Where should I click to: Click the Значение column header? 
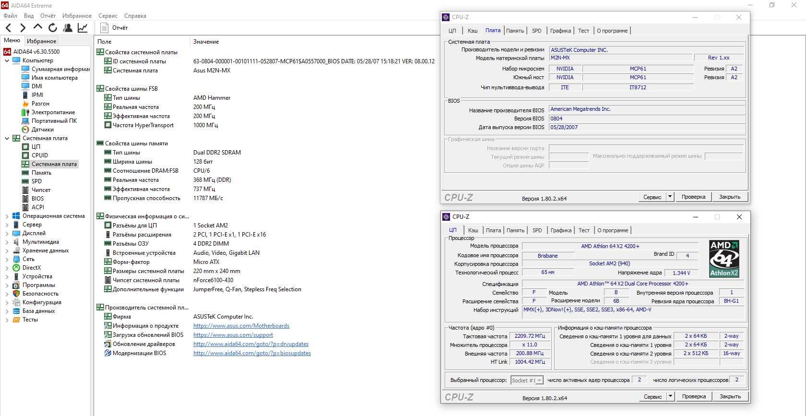point(206,42)
